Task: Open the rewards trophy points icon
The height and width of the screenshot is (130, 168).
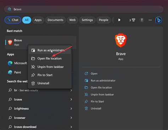Action: 132,20
